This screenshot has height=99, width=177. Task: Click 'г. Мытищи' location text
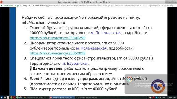pyautogui.click(x=120, y=84)
